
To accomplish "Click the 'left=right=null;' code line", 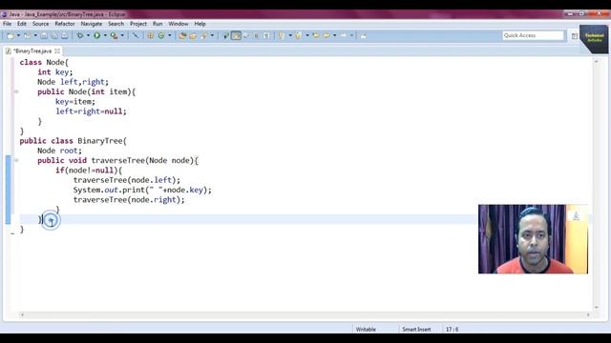I will coord(91,111).
